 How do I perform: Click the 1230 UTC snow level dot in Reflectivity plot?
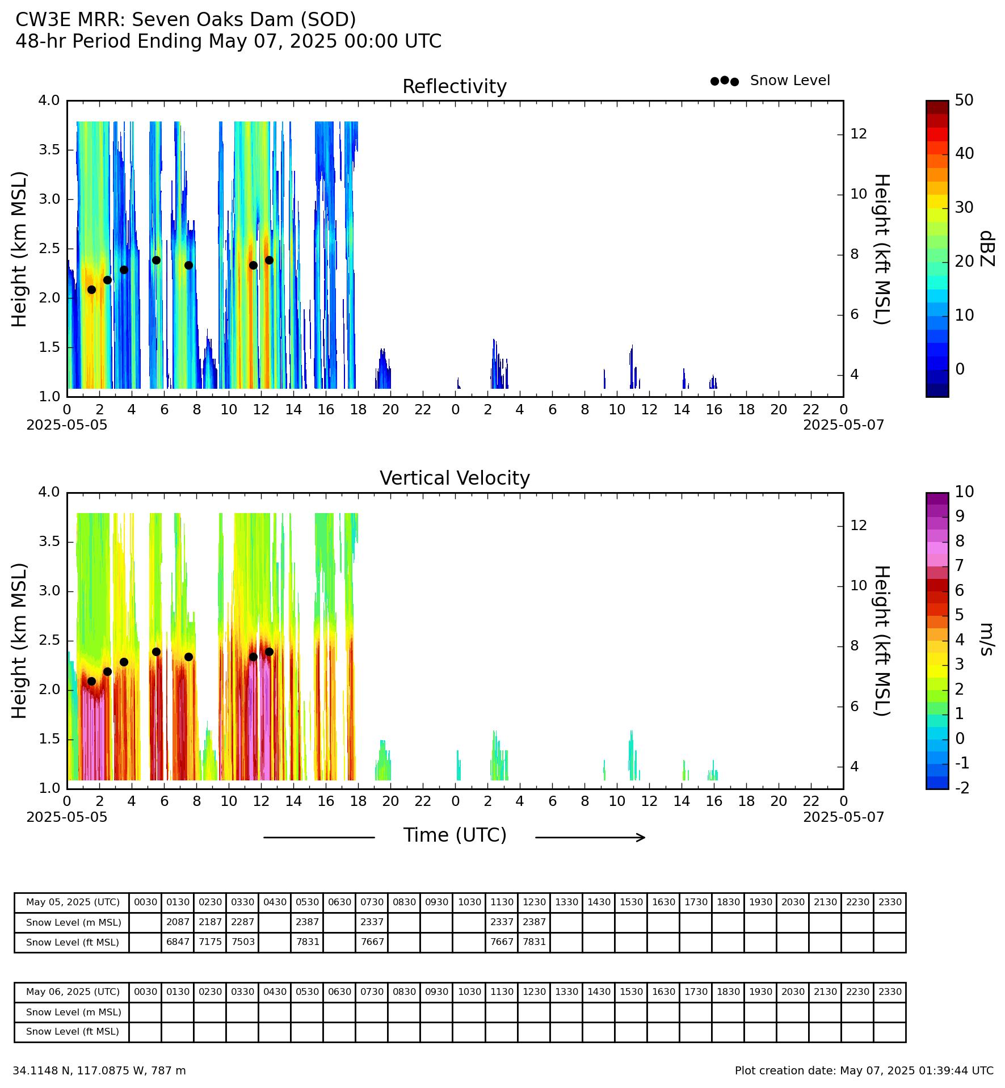(x=269, y=260)
